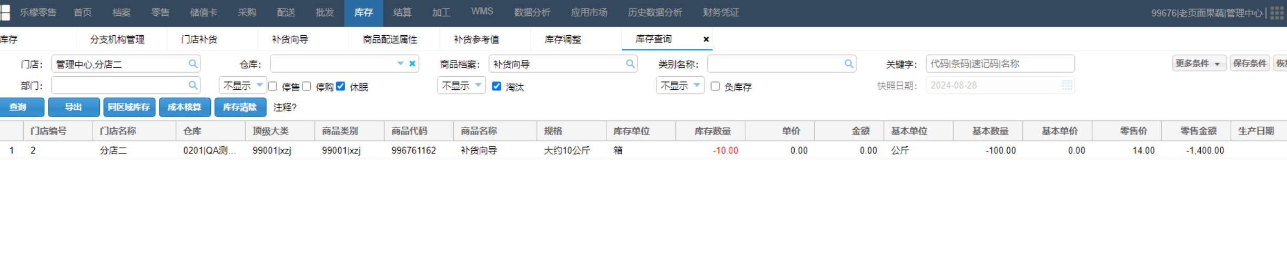The image size is (1287, 279).
Task: Clear the 仓库 field with the X icon
Action: point(412,64)
